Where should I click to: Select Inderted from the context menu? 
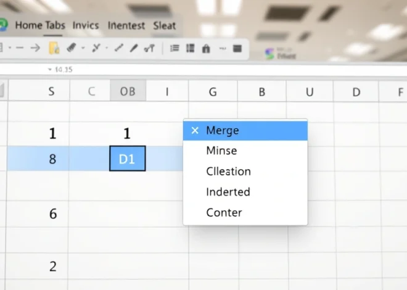coord(245,192)
